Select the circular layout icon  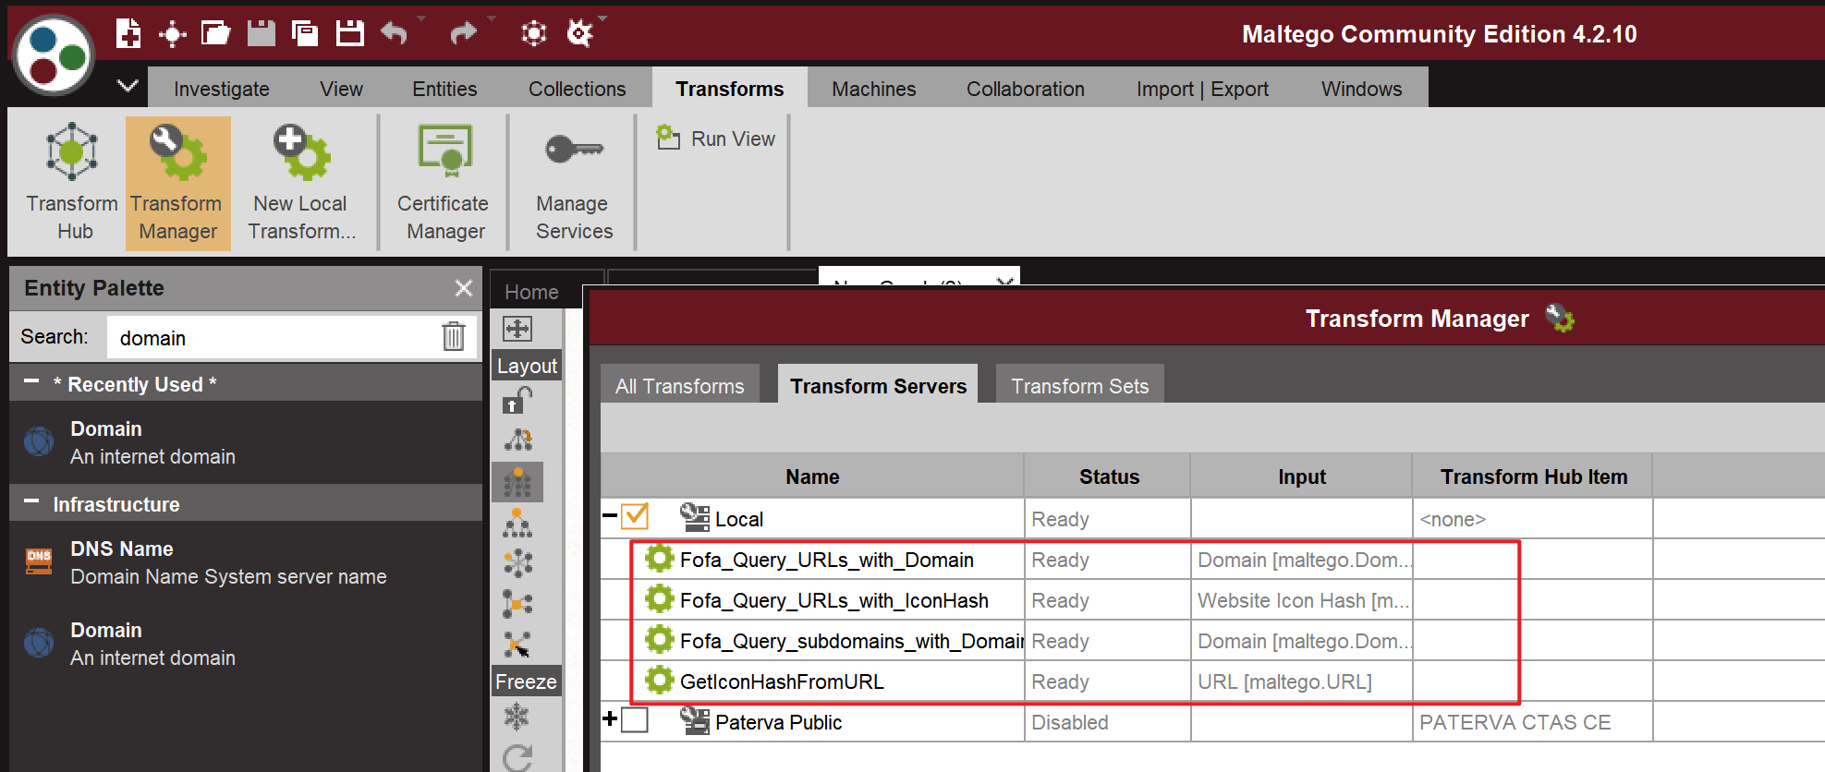[x=517, y=563]
